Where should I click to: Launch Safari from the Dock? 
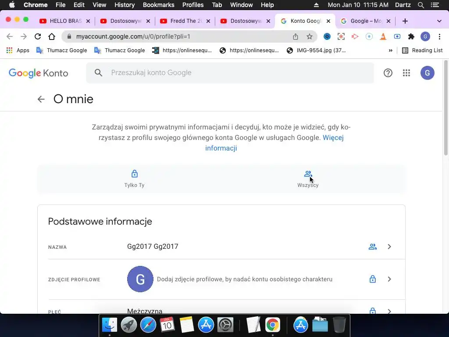(x=148, y=325)
